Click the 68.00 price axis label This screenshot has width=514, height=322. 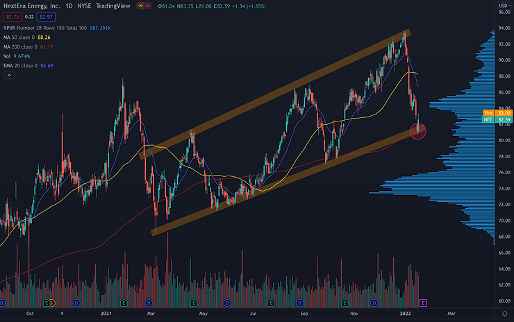point(504,237)
